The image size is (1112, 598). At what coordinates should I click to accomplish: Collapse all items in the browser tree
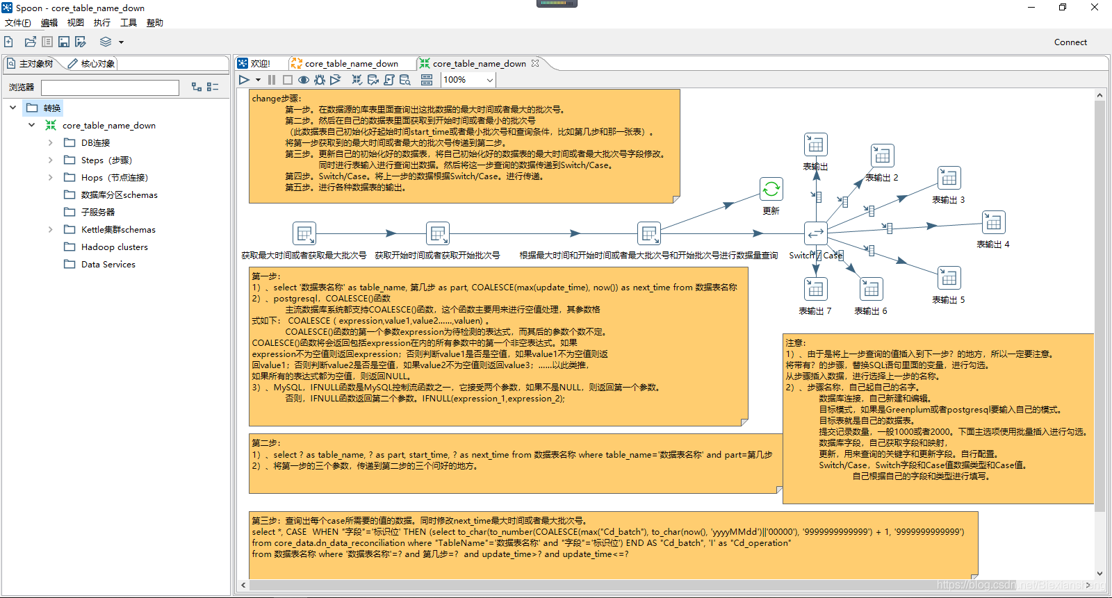click(x=213, y=87)
